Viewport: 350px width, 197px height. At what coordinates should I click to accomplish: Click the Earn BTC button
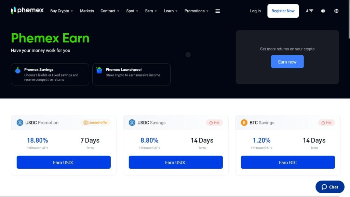coord(288,162)
